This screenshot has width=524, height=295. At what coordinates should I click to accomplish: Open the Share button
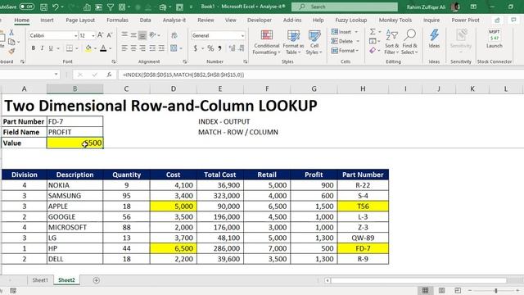click(x=497, y=20)
